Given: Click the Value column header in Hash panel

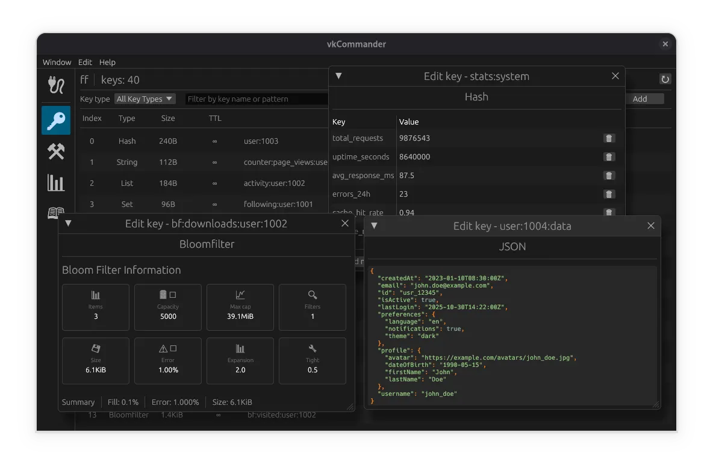Looking at the screenshot, I should coord(409,122).
